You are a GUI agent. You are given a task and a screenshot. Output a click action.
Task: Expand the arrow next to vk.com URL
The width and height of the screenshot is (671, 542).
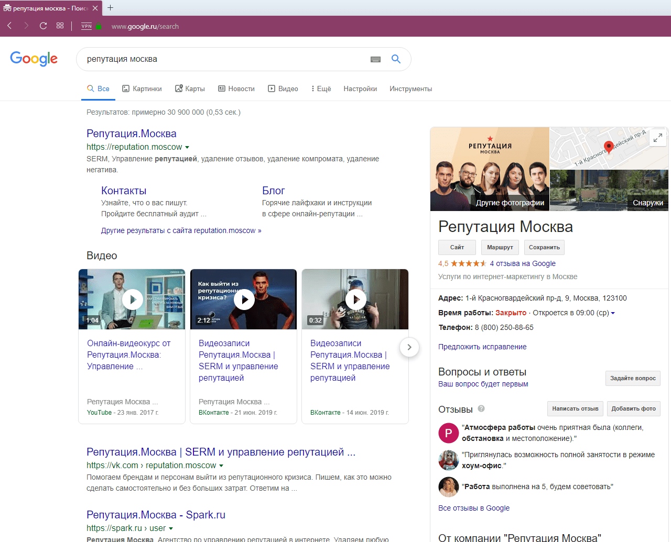pos(221,466)
